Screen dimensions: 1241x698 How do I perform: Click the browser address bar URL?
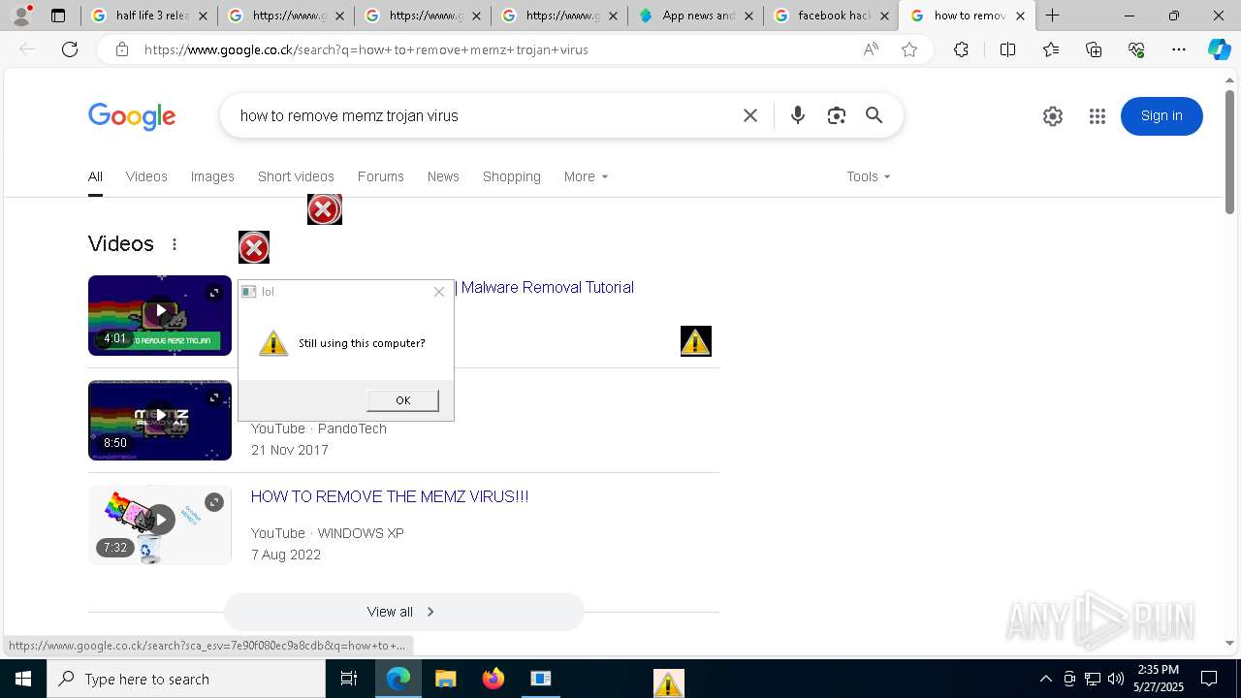point(366,49)
